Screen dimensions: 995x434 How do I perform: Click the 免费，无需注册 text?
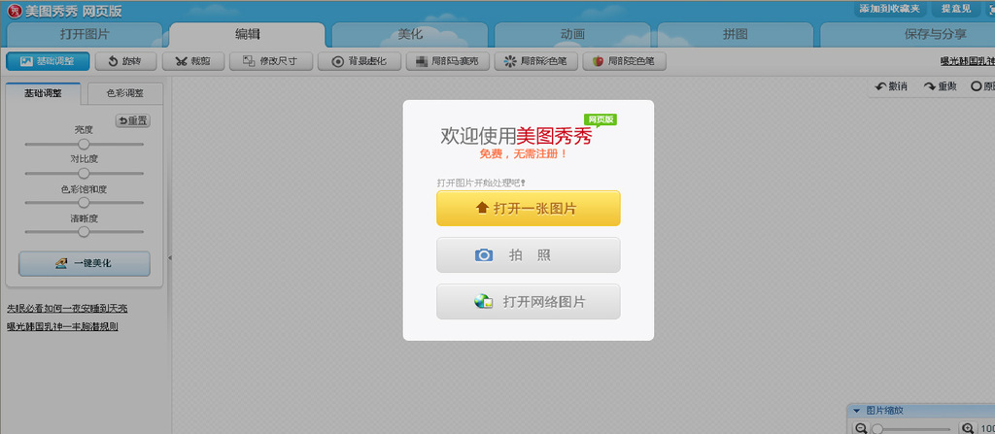pyautogui.click(x=524, y=153)
